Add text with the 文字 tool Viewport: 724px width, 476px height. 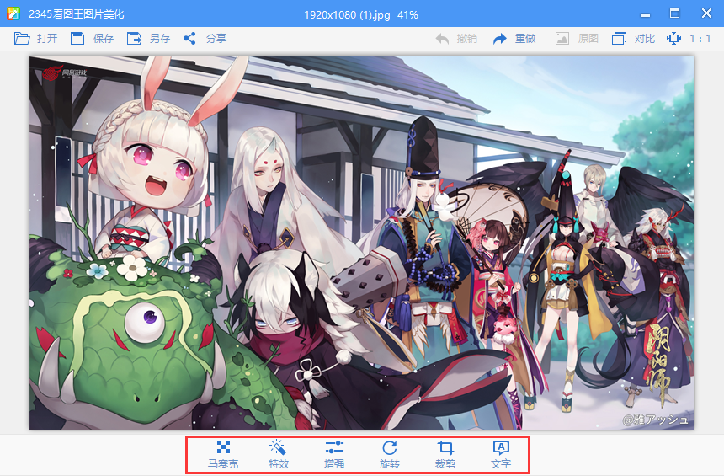[x=501, y=454]
